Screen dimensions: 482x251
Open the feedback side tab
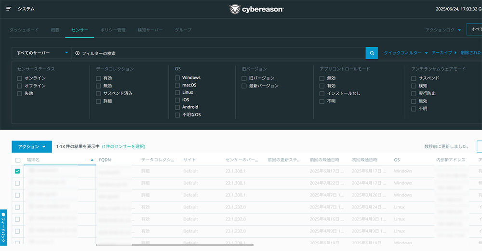[3, 227]
